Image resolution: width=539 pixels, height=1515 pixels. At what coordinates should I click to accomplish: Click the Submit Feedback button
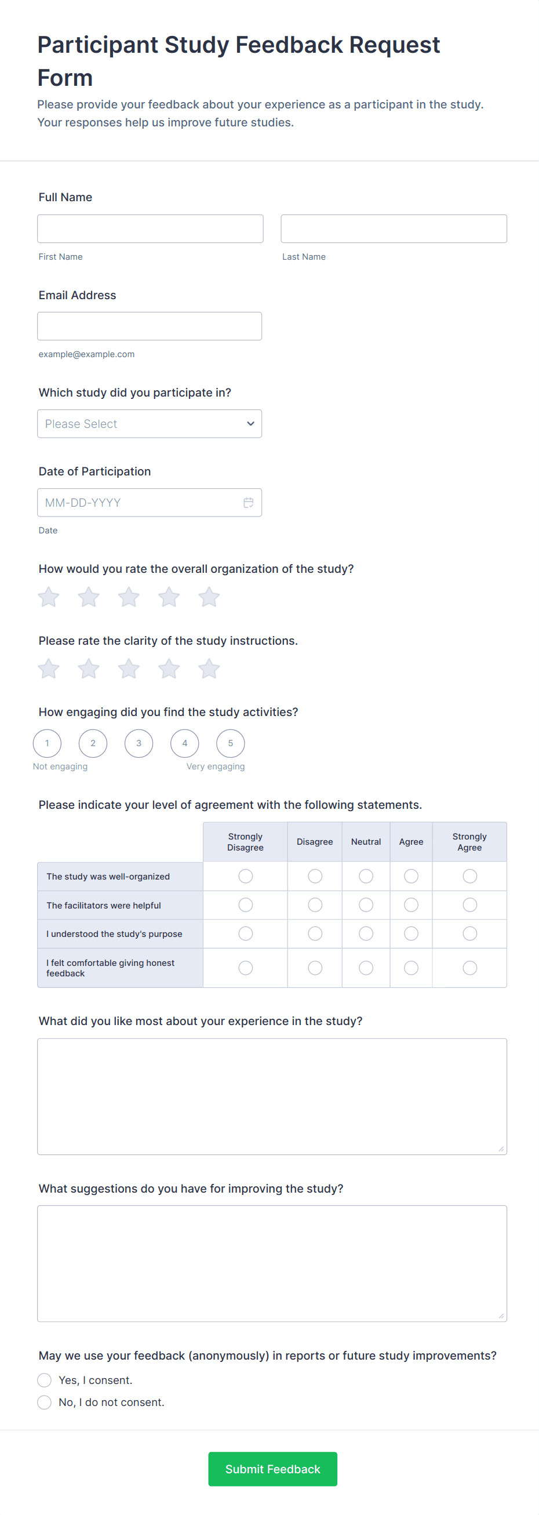tap(272, 1469)
